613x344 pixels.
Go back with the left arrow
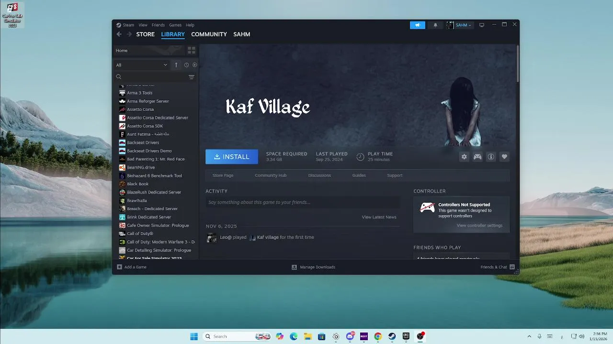tap(119, 34)
